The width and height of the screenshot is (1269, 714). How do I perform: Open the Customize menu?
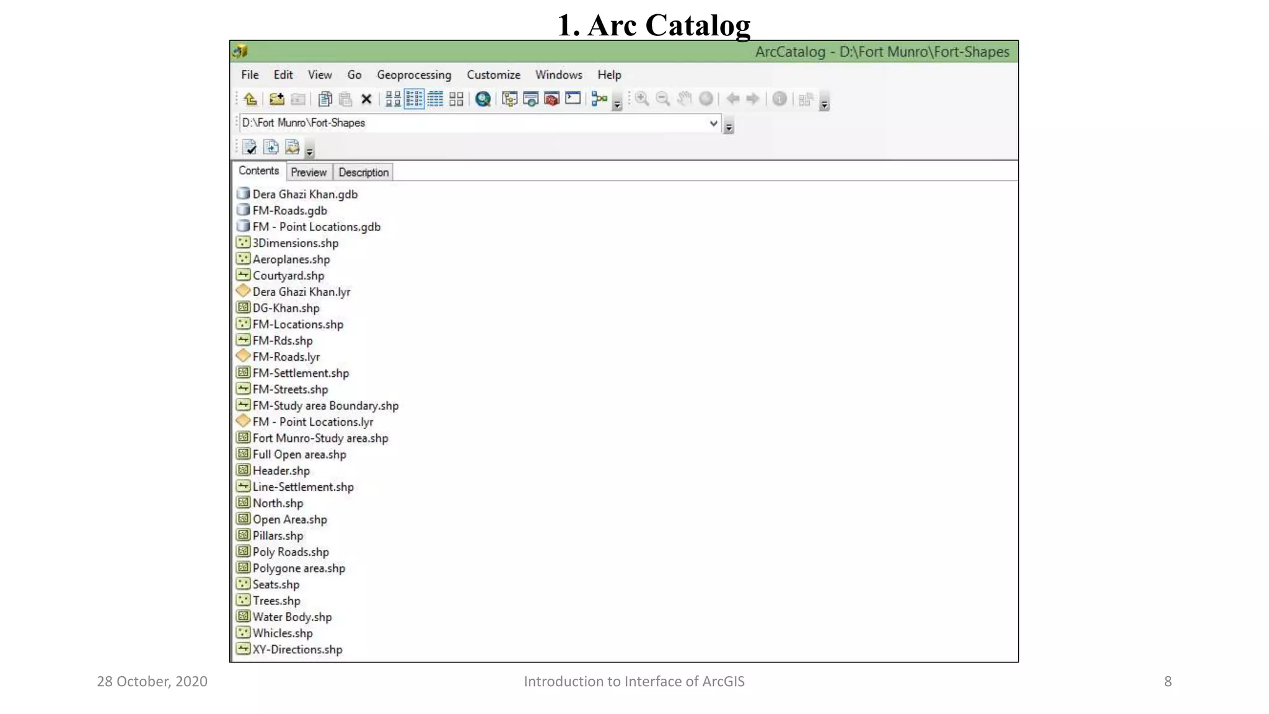coord(493,74)
